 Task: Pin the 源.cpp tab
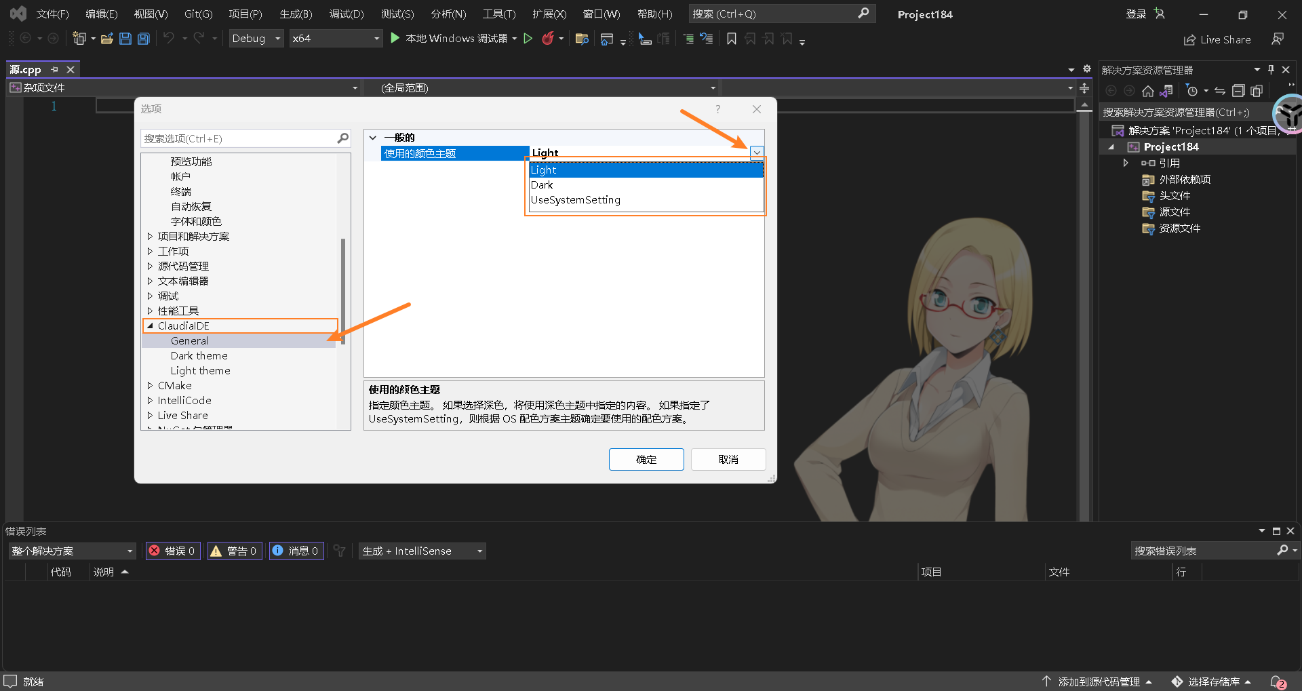[55, 69]
